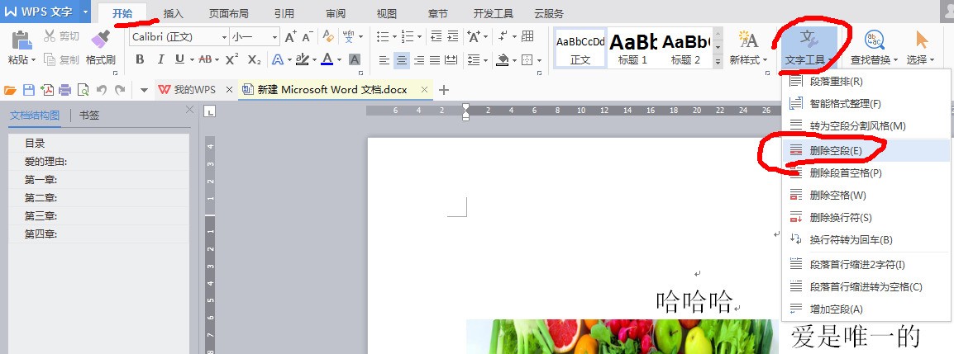Pick font color with the A swatch

(x=327, y=59)
